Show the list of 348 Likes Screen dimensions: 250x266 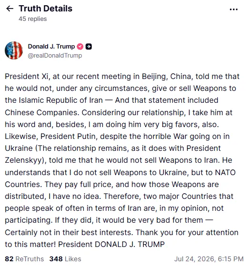point(65,259)
